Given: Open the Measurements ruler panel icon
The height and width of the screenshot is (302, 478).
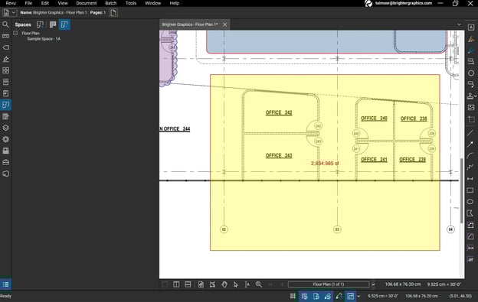Looking at the screenshot, I should [x=5, y=36].
